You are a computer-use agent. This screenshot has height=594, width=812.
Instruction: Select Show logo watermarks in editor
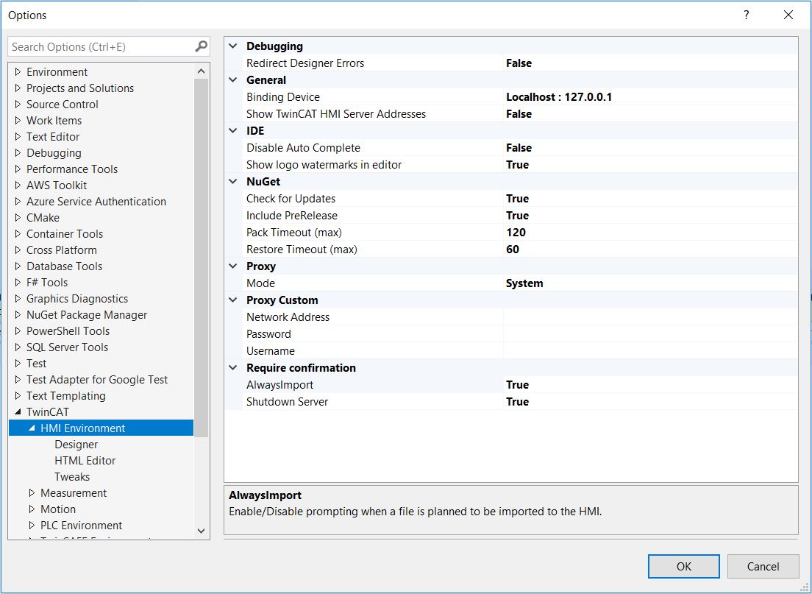(324, 165)
